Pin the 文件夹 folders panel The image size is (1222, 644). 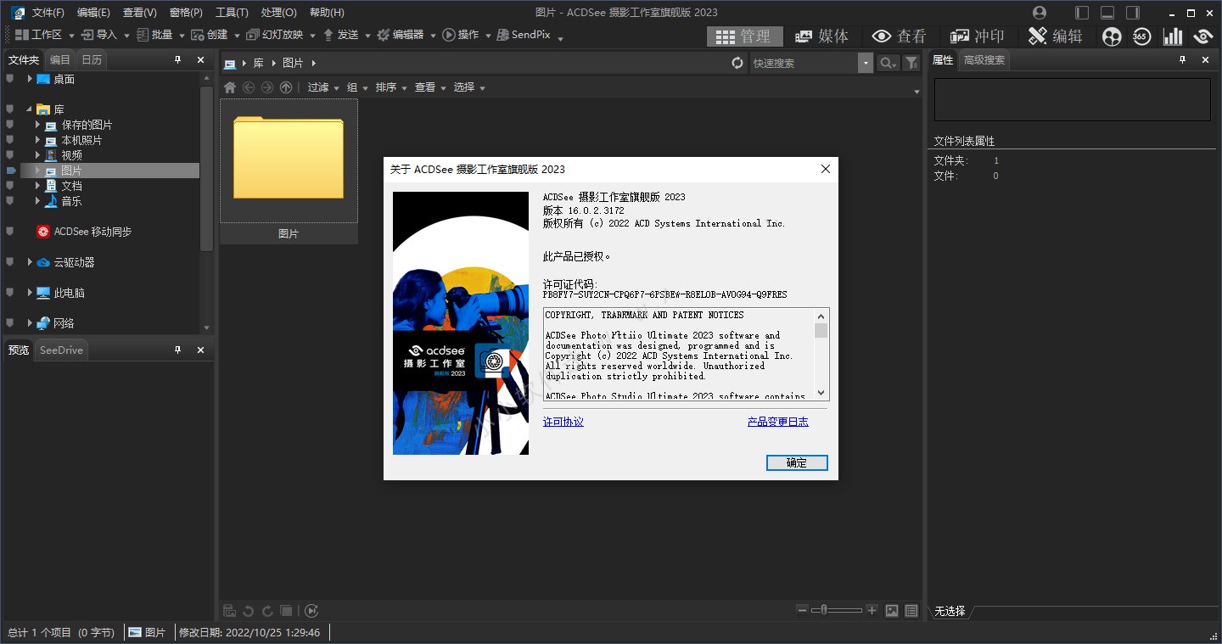pyautogui.click(x=177, y=59)
